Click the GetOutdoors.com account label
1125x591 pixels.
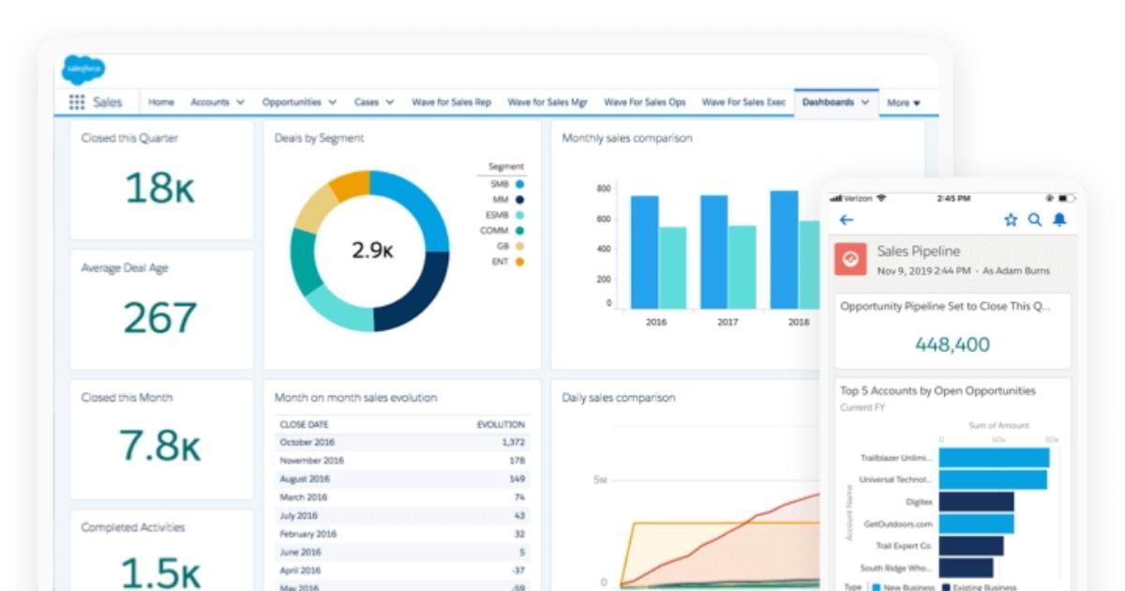[x=899, y=524]
